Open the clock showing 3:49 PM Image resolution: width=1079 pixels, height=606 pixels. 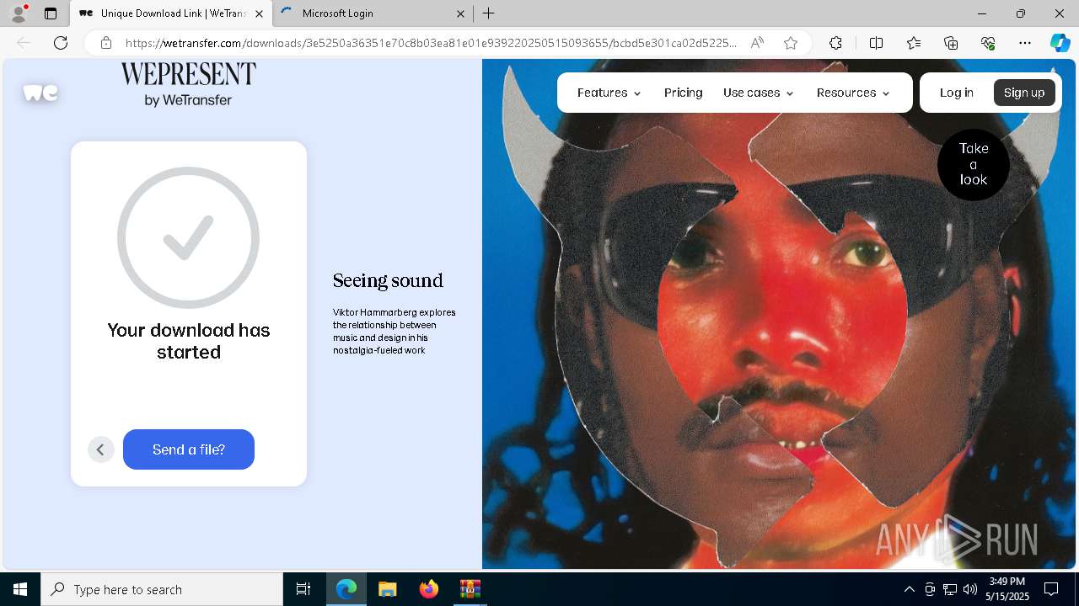click(x=1009, y=589)
